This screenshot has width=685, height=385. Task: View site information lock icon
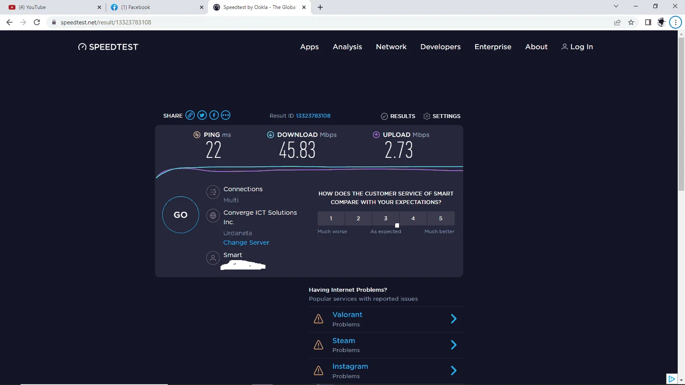point(54,22)
